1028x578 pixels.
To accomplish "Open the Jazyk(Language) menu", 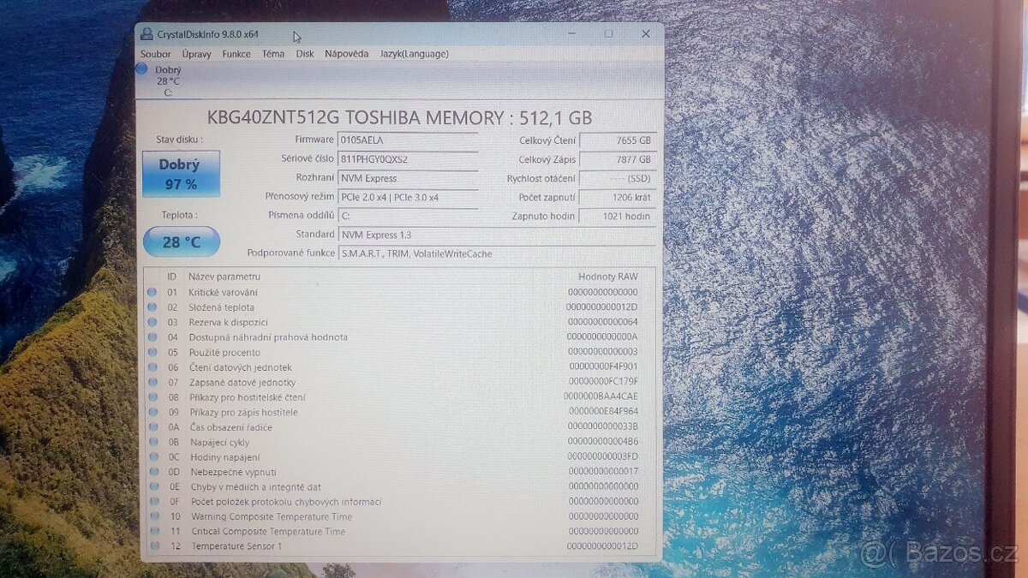I will pos(415,54).
